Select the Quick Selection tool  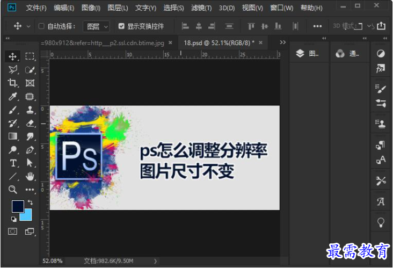30,70
